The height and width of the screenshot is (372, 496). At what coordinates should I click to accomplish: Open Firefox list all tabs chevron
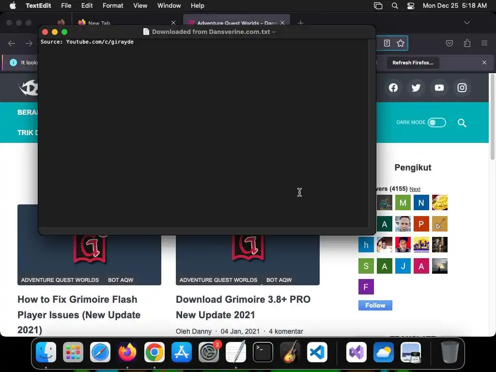tap(466, 23)
